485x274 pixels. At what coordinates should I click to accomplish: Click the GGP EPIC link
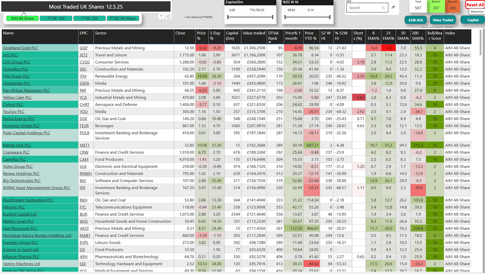click(x=83, y=48)
